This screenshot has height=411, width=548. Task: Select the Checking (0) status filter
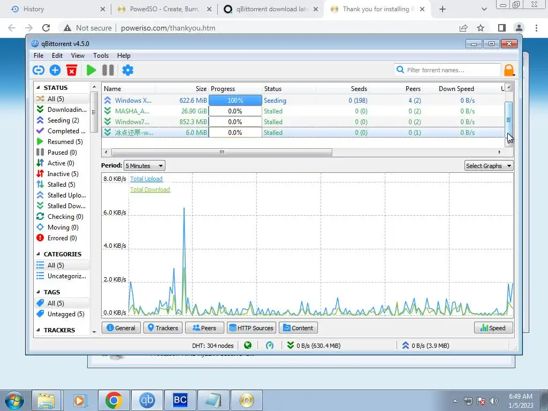(62, 217)
